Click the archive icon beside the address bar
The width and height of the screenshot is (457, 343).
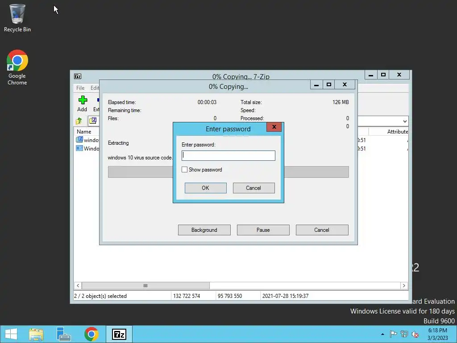(93, 121)
